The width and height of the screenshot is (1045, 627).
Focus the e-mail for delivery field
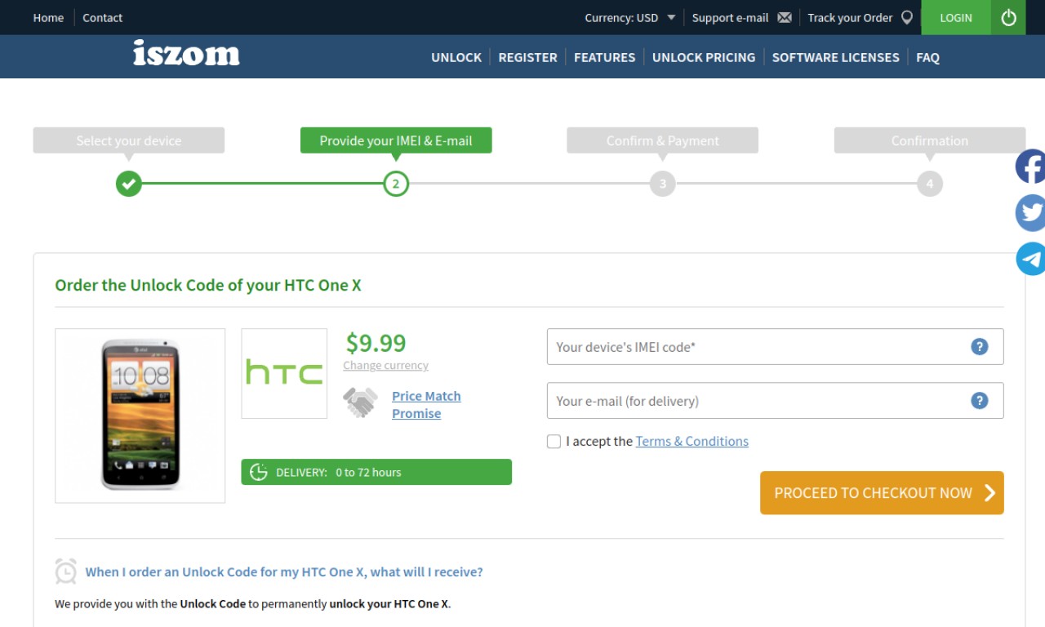(x=775, y=401)
